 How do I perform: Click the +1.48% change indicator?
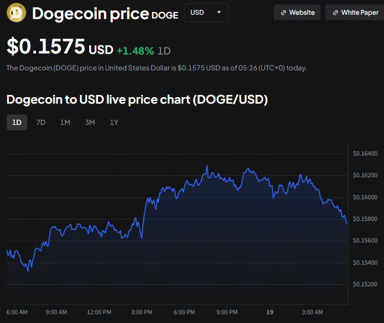[135, 51]
